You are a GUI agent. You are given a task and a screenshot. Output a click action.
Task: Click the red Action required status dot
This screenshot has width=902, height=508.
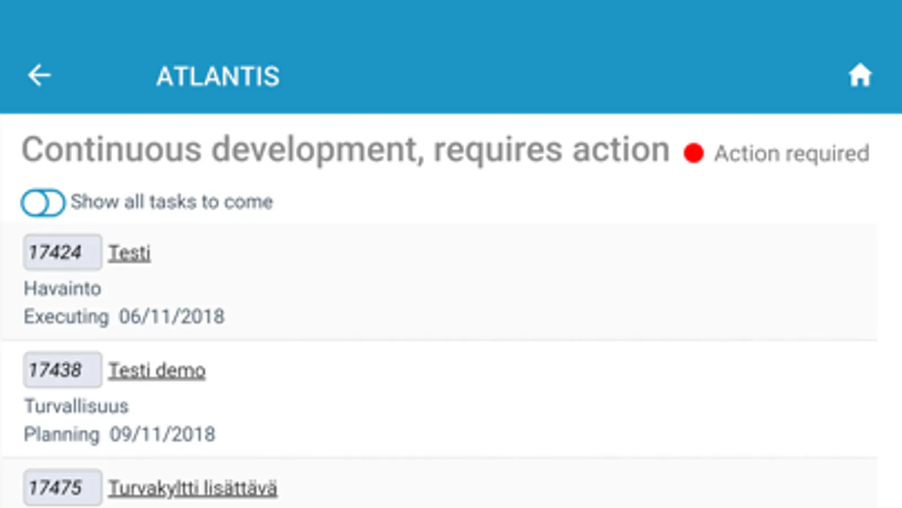pyautogui.click(x=693, y=153)
